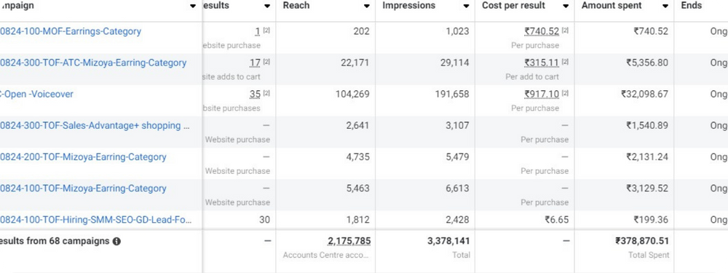
Task: Open TOF-Sales-Advantage+ shopping campaign link
Action: point(95,126)
